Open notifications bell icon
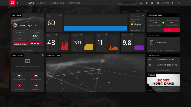 pos(152,3)
